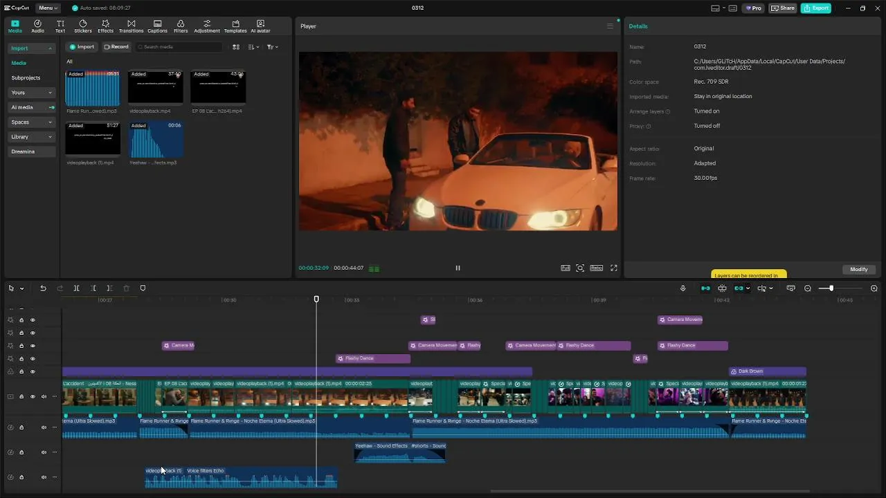Open the Menu dropdown

point(48,8)
